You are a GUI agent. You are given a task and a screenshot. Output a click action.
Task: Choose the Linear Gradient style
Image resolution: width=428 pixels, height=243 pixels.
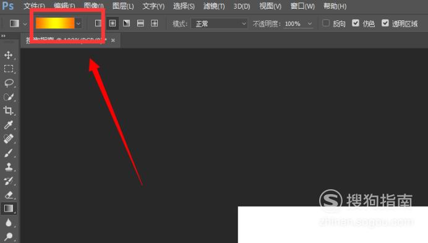(x=98, y=23)
